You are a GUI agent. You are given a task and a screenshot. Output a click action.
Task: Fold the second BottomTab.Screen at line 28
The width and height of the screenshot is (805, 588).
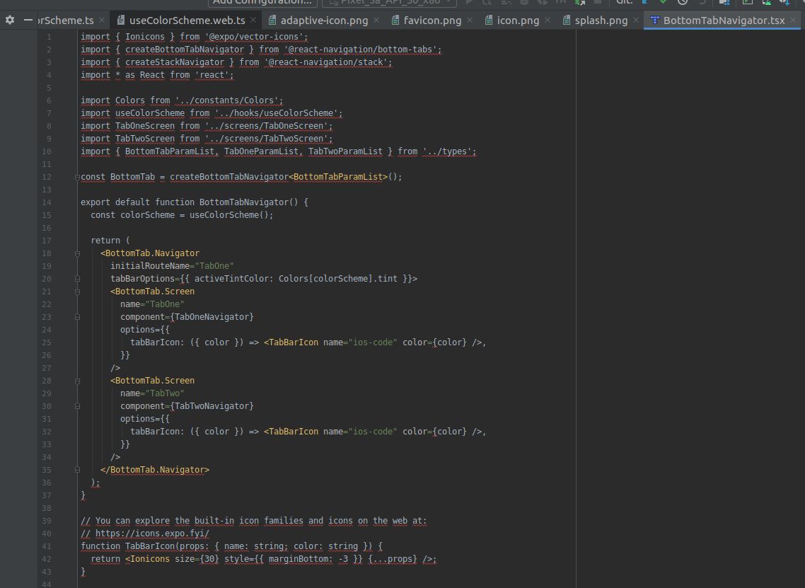pyautogui.click(x=77, y=381)
